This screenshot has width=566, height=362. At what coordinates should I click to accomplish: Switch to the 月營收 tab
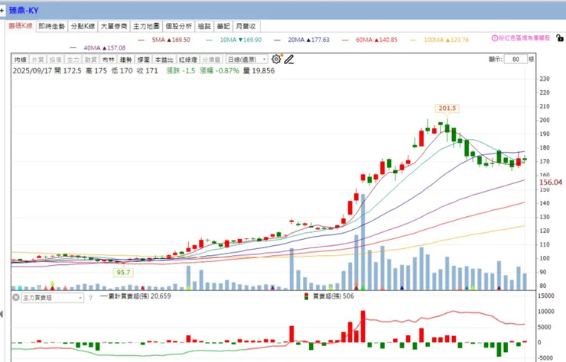tap(246, 26)
